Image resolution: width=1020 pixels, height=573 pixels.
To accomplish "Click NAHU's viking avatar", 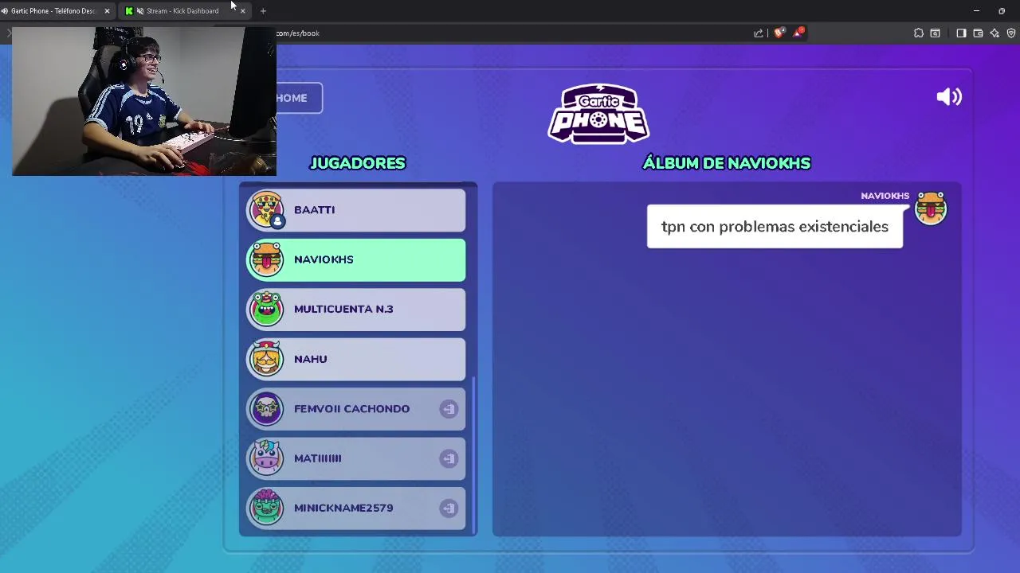I will tap(266, 359).
